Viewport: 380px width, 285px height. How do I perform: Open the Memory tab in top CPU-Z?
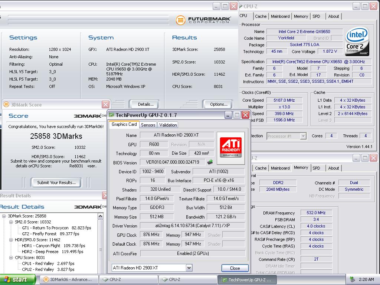(x=301, y=16)
